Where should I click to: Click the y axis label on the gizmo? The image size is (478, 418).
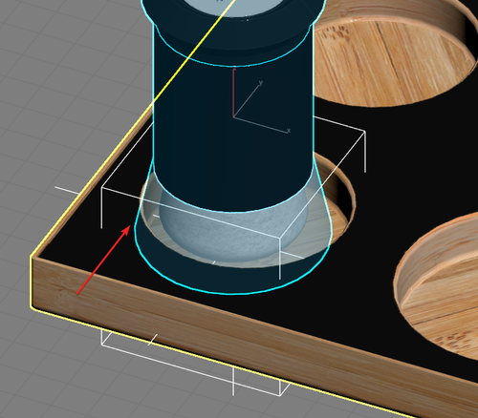pos(261,83)
